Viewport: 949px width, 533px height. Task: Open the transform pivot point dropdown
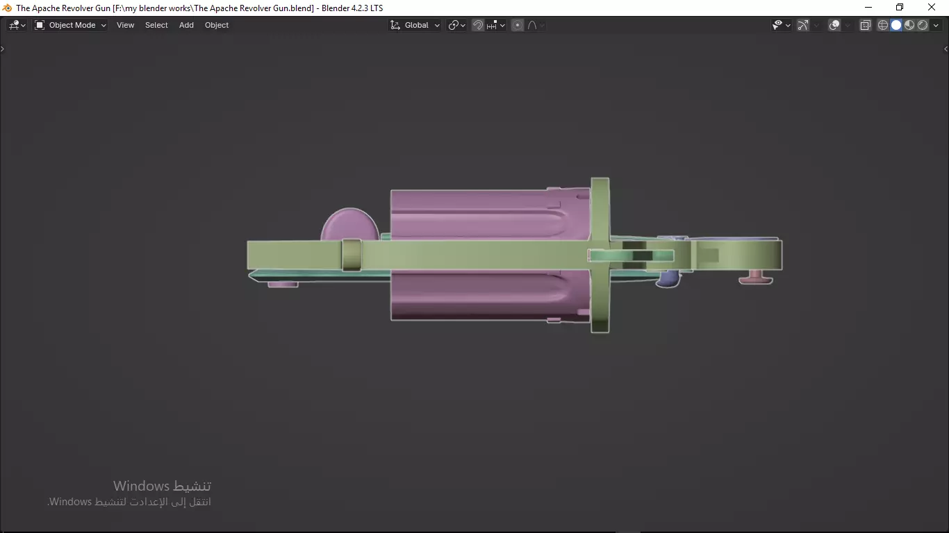point(456,25)
